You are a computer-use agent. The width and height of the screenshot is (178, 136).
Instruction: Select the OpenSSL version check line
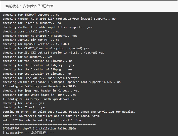pos(36,44)
